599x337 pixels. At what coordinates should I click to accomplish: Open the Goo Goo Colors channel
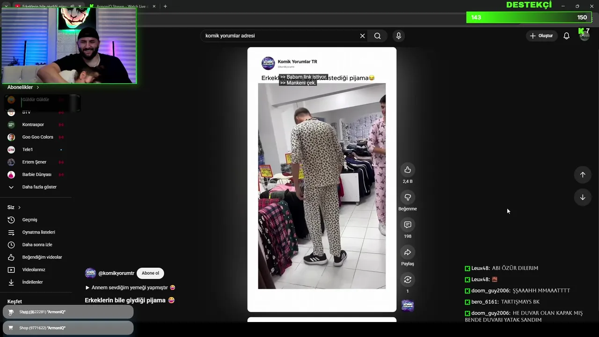pos(37,137)
